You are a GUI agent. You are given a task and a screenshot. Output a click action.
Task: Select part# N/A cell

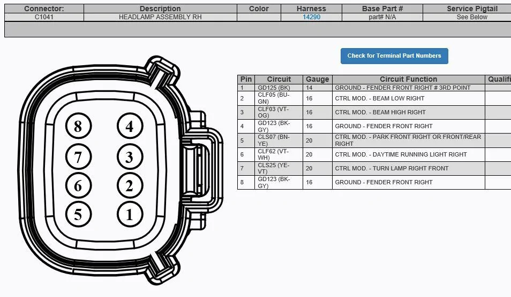point(382,17)
